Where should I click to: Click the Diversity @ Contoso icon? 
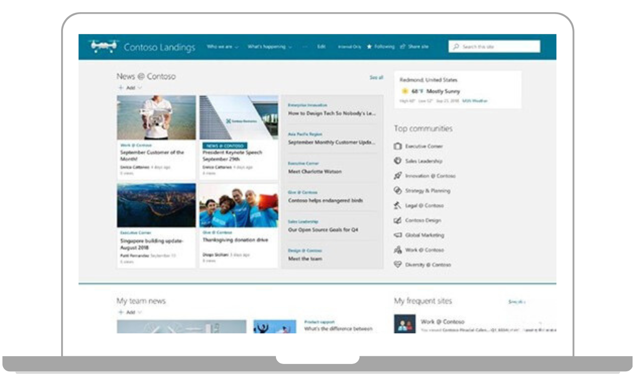(398, 264)
